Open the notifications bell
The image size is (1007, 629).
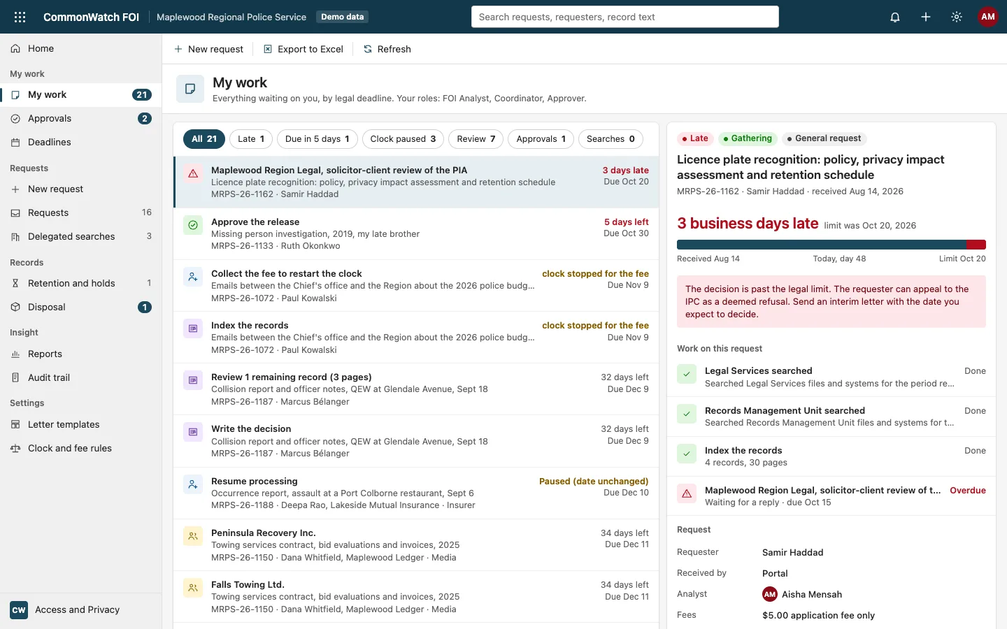tap(895, 17)
